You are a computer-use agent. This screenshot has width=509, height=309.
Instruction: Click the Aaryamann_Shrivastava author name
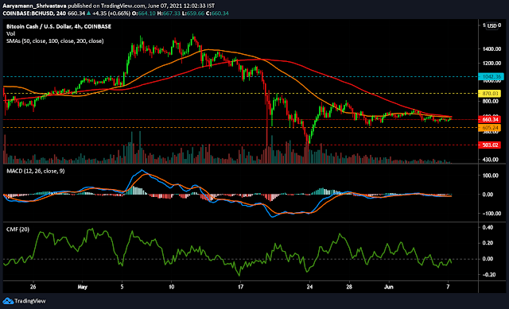(34, 6)
